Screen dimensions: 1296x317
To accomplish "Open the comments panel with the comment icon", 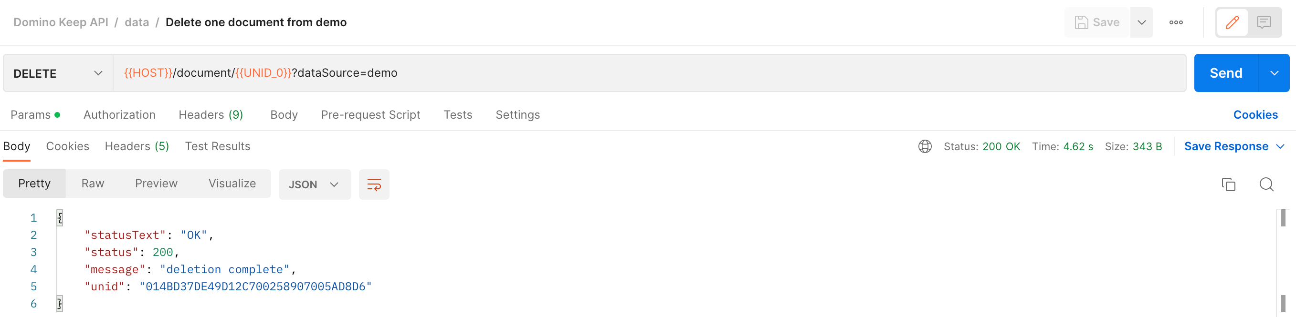I will [1264, 22].
